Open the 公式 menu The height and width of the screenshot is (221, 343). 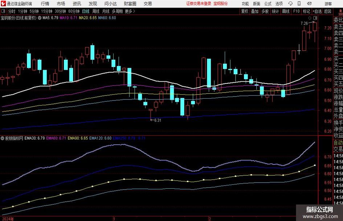(x=268, y=4)
